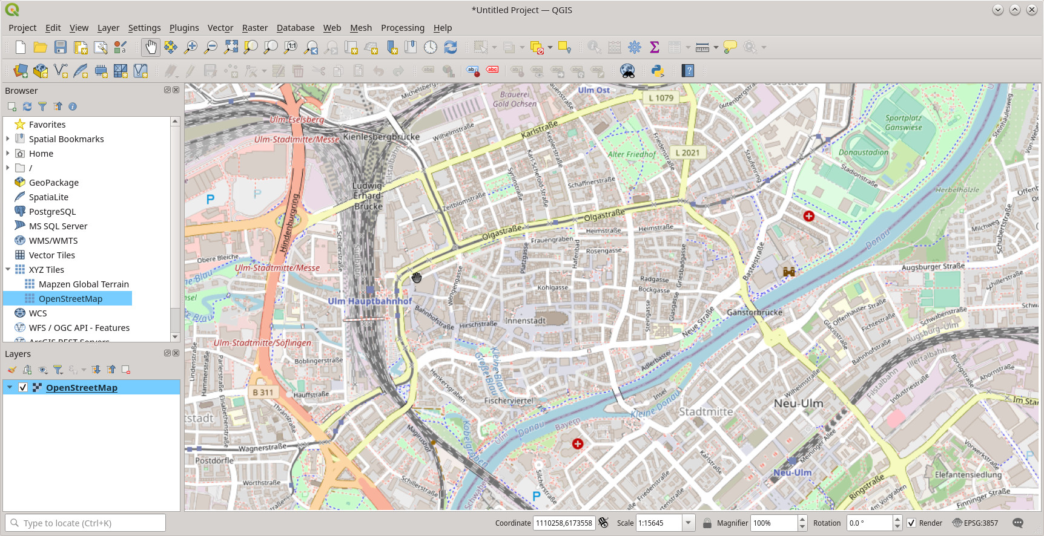Toggle the extents display beside Coordinate
1044x536 pixels.
pos(604,523)
